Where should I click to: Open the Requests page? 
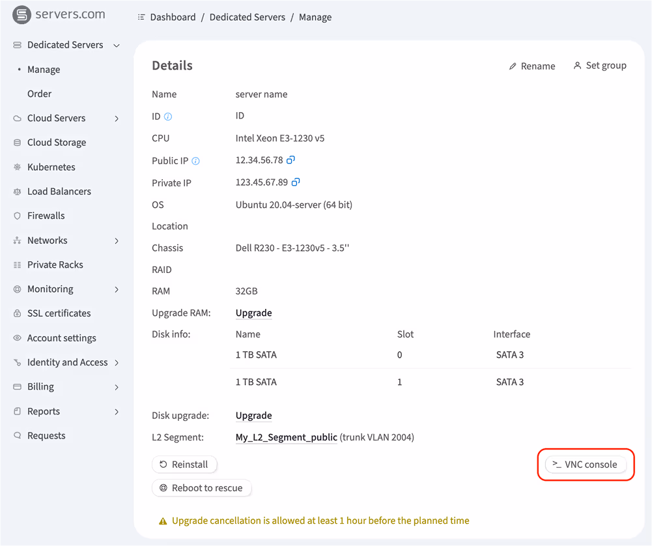point(46,436)
